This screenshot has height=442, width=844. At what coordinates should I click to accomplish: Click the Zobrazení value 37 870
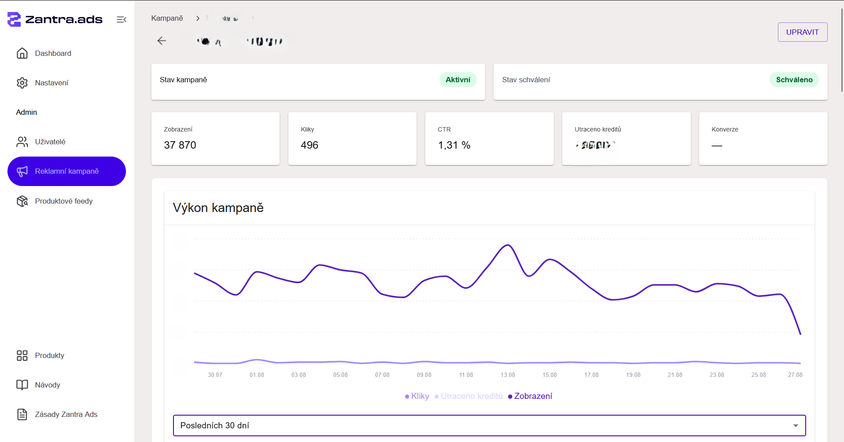[180, 145]
